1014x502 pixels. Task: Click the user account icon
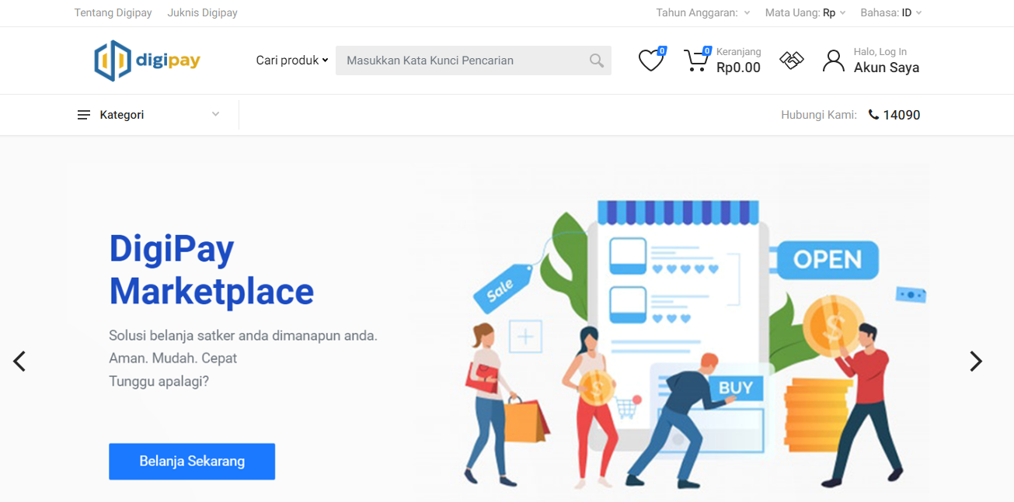[833, 61]
